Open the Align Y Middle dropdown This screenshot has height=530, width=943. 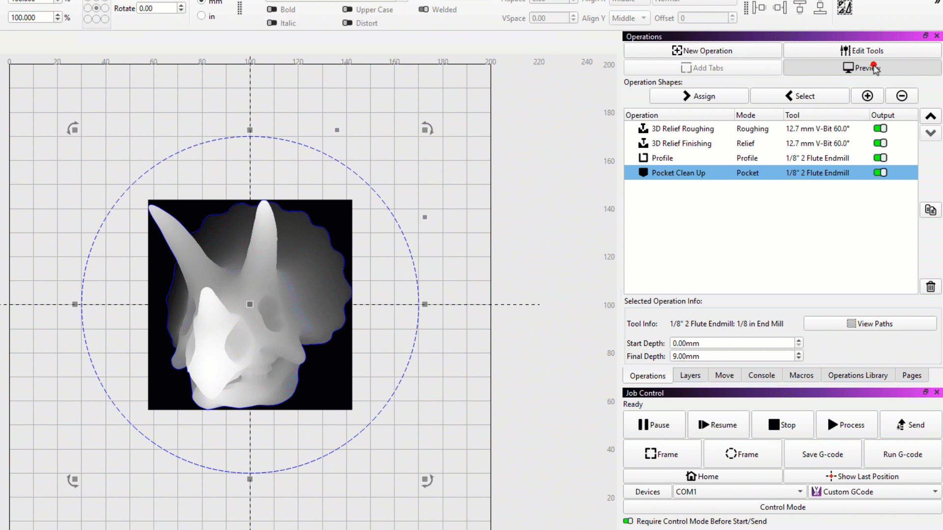coord(629,18)
